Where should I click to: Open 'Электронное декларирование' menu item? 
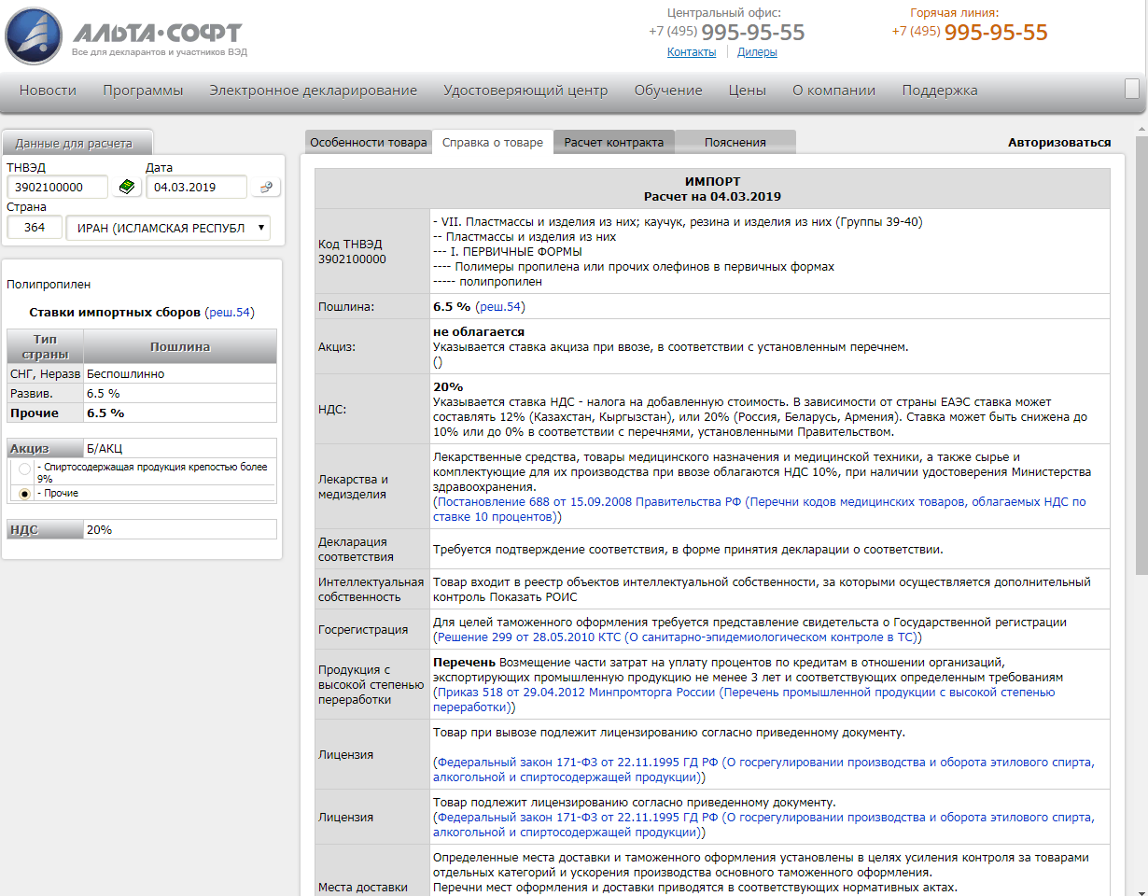(313, 91)
